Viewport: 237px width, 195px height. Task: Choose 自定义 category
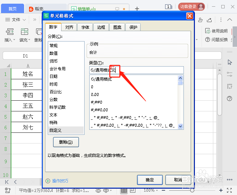coord(66,130)
